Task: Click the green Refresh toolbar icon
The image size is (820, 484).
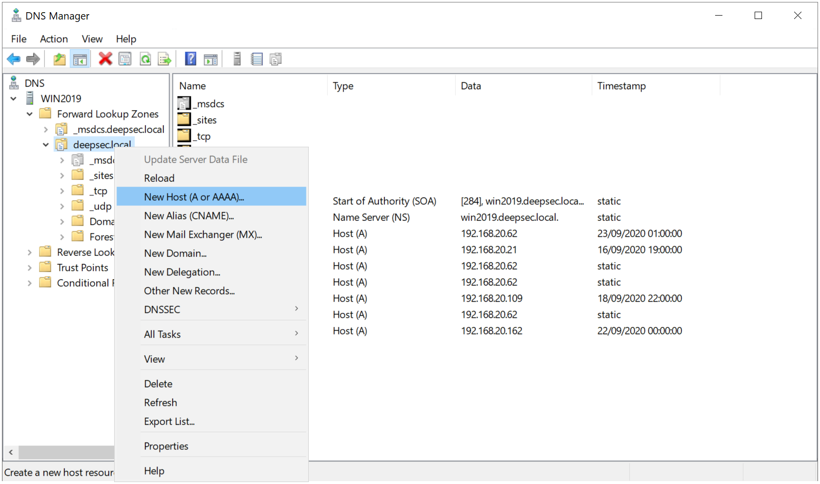Action: (x=145, y=59)
